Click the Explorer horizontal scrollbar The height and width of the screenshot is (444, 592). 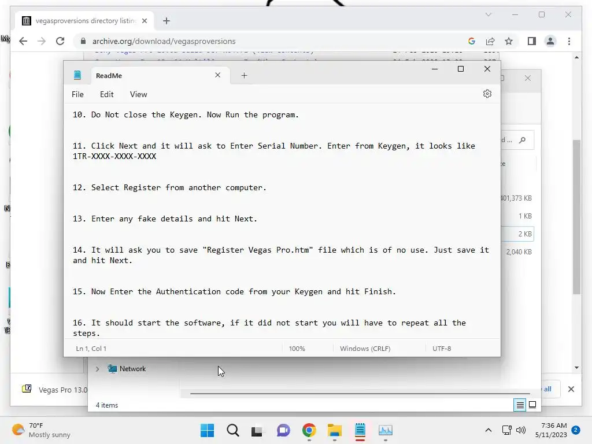coord(360,393)
